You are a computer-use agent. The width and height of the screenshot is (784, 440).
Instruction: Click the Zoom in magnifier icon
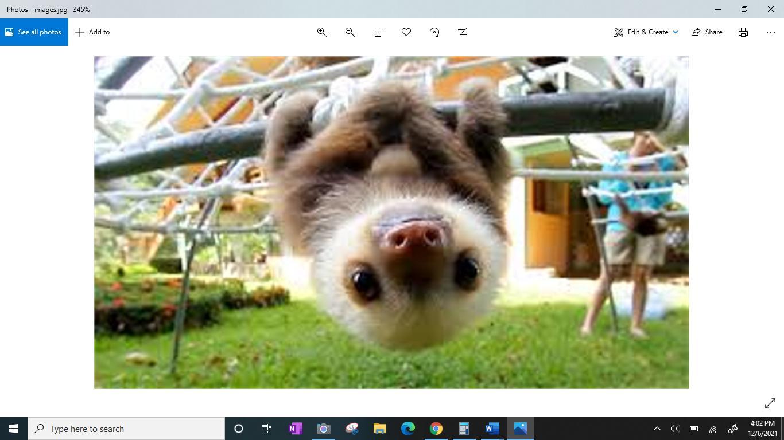[x=322, y=32]
